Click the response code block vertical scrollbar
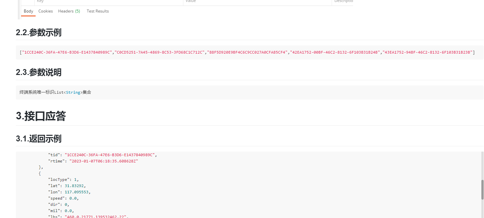Viewport: 484px width, 218px height. tap(482, 189)
